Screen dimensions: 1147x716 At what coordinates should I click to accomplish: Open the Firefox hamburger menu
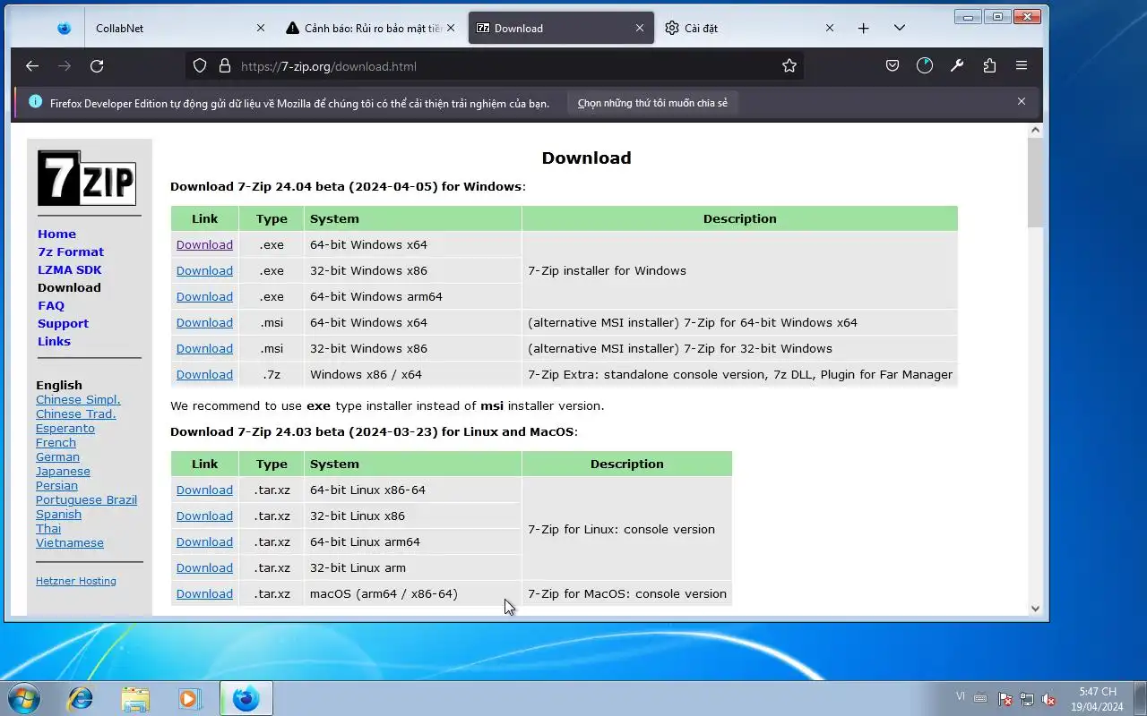point(1022,66)
